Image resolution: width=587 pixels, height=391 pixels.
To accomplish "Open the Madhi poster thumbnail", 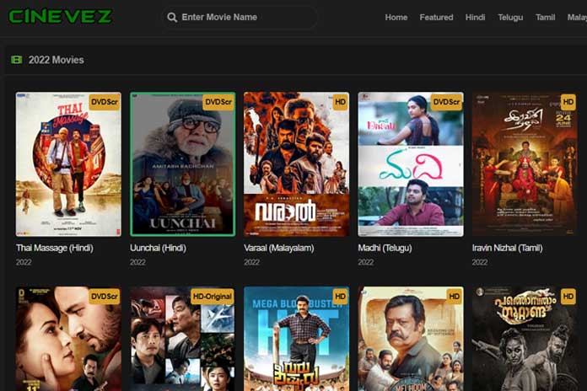I will (x=411, y=164).
